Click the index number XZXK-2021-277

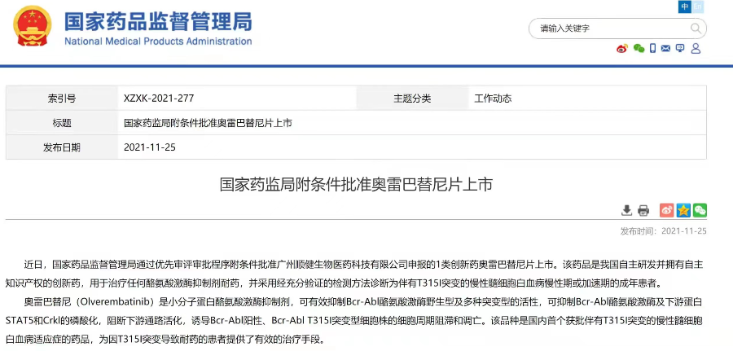coord(159,99)
